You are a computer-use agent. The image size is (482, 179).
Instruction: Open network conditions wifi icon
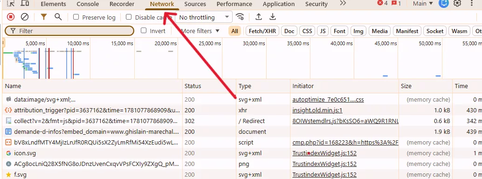(240, 17)
